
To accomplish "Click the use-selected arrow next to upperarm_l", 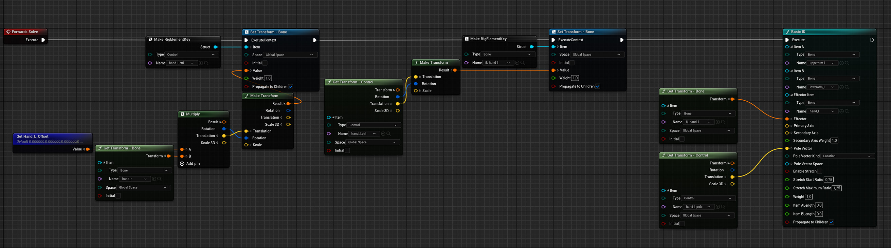I will (x=842, y=63).
